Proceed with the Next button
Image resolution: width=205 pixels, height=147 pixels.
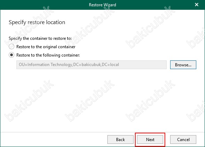(x=150, y=140)
